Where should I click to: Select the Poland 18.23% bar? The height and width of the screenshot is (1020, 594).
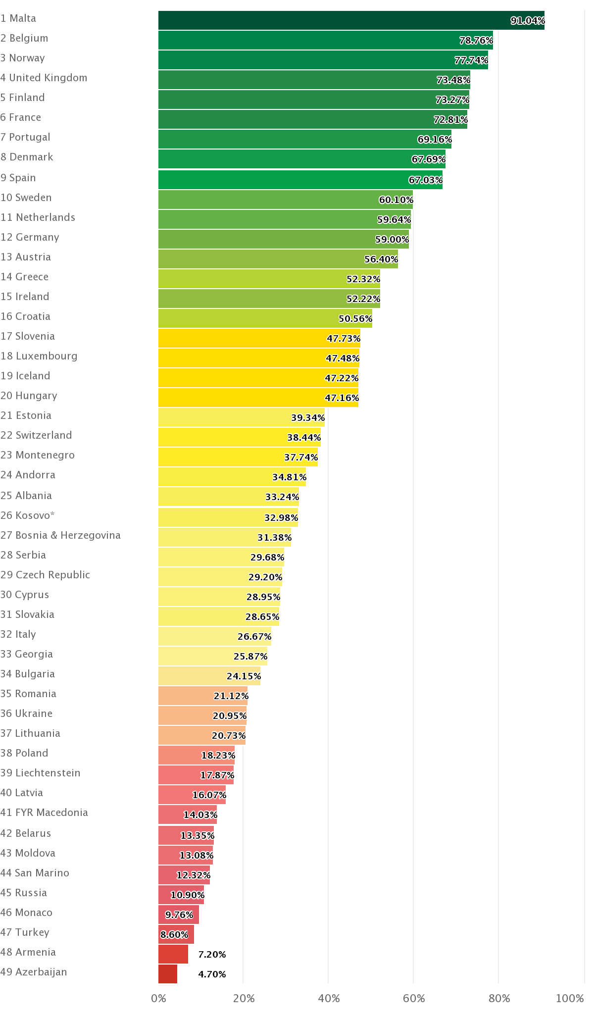[197, 755]
